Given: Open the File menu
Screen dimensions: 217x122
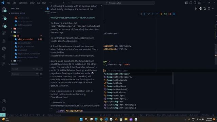Looking at the screenshot, I should click(8, 3).
